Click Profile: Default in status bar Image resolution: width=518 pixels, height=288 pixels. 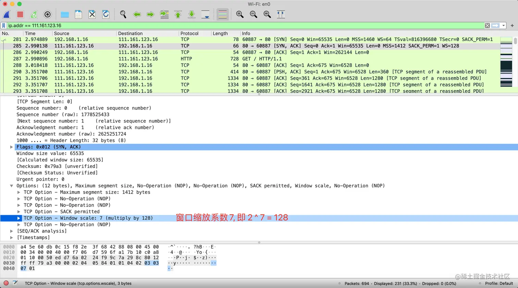499,284
